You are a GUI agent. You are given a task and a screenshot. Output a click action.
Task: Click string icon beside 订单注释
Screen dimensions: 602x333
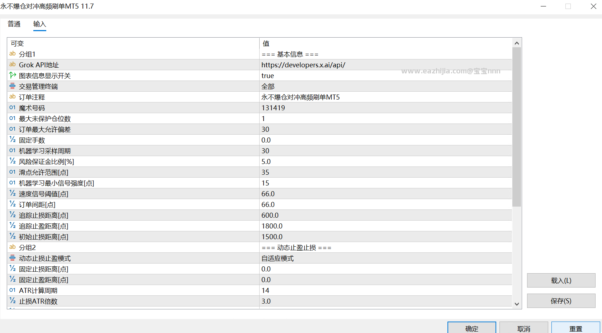pos(13,97)
